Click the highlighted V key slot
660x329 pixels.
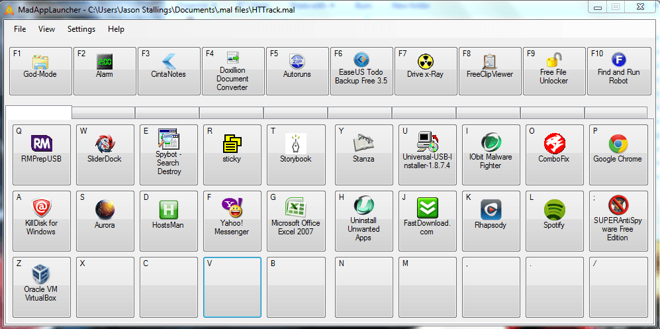point(232,287)
